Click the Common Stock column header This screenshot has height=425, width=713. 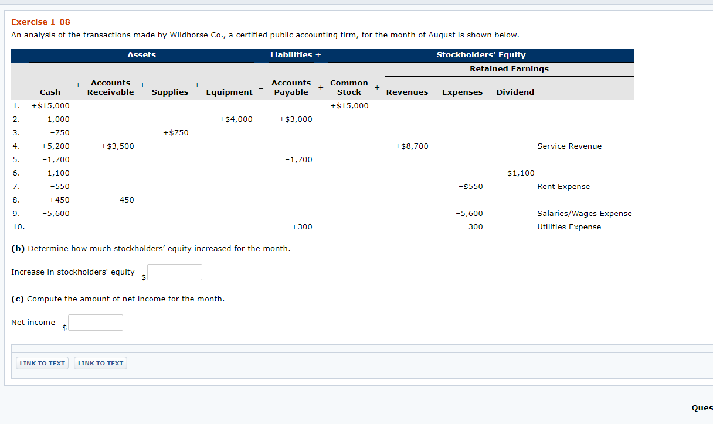349,88
